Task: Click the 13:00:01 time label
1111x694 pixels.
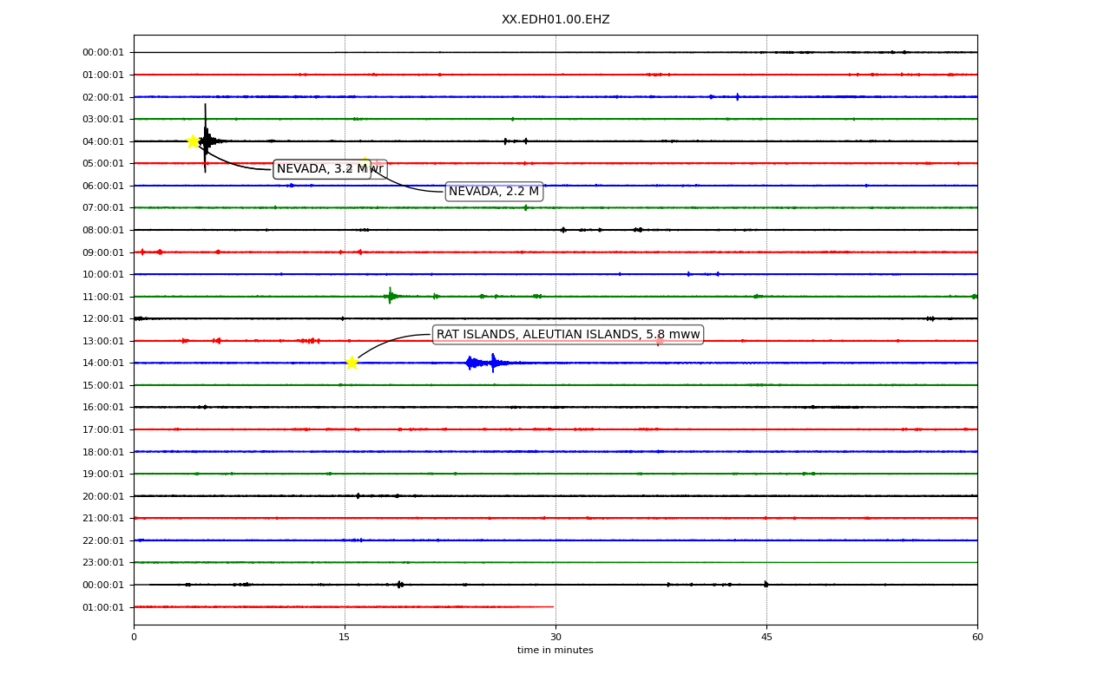Action: coord(103,341)
